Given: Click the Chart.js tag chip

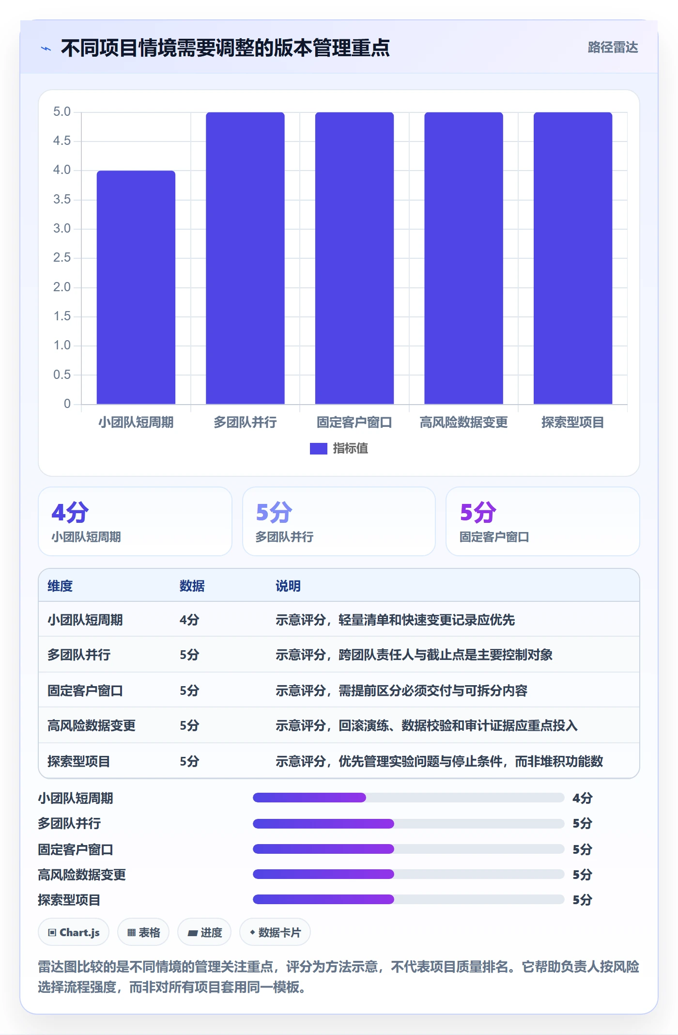Looking at the screenshot, I should tap(74, 932).
